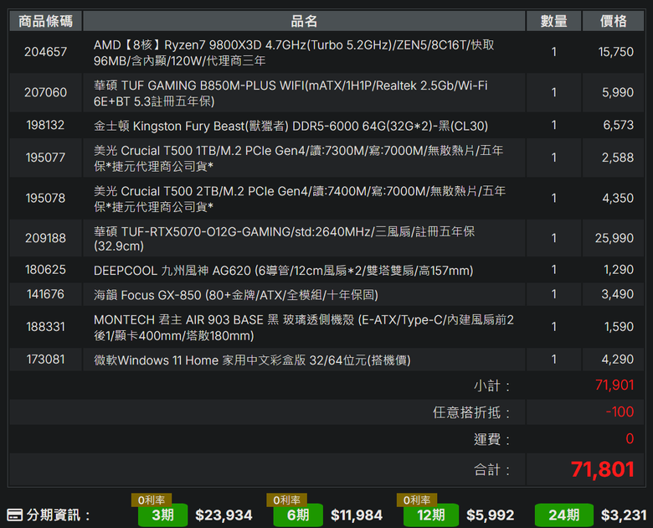Image resolution: width=653 pixels, height=528 pixels.
Task: Click the discount value -100
Action: pyautogui.click(x=620, y=412)
